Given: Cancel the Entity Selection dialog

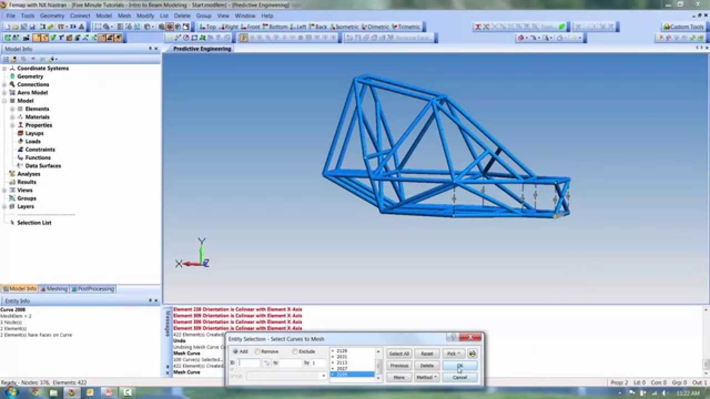Looking at the screenshot, I should click(459, 377).
